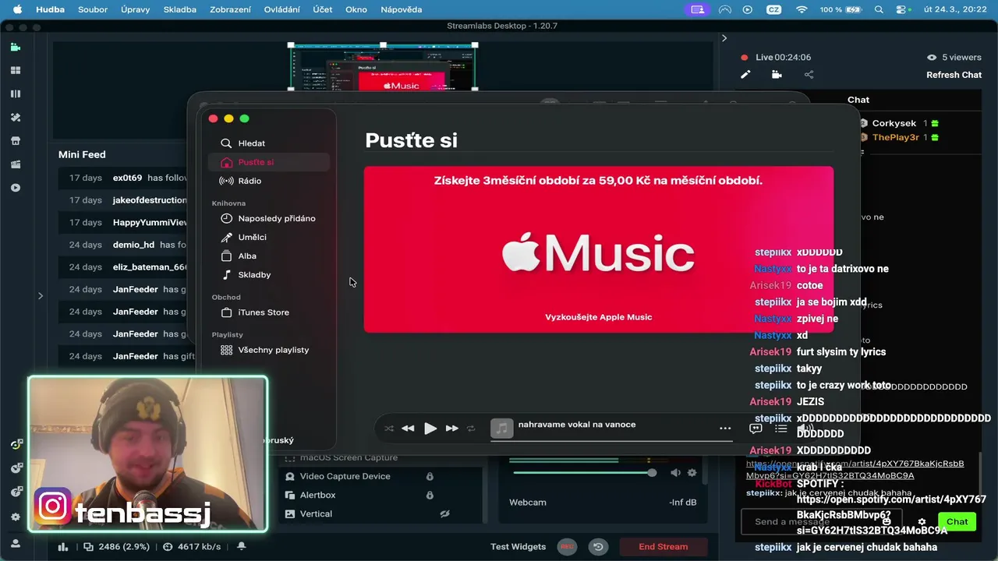
Task: Click Test Widgets in the status bar
Action: click(518, 547)
